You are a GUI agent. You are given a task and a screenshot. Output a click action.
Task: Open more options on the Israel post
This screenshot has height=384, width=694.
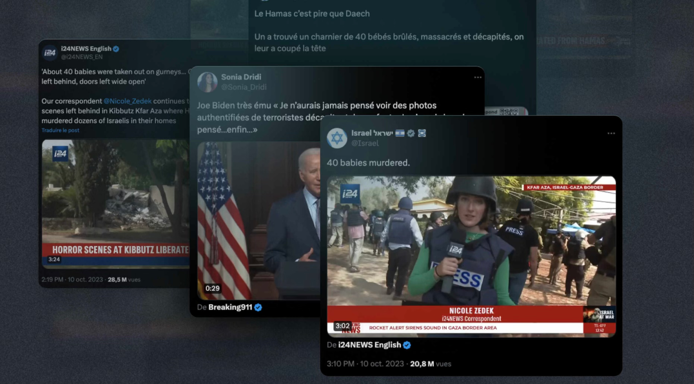[x=611, y=133]
